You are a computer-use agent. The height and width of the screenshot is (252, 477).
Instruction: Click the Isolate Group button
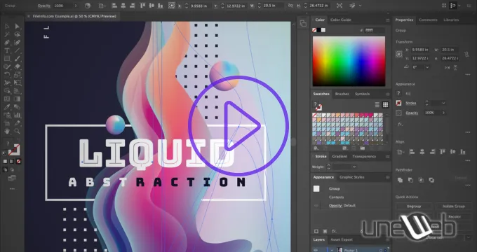point(454,206)
